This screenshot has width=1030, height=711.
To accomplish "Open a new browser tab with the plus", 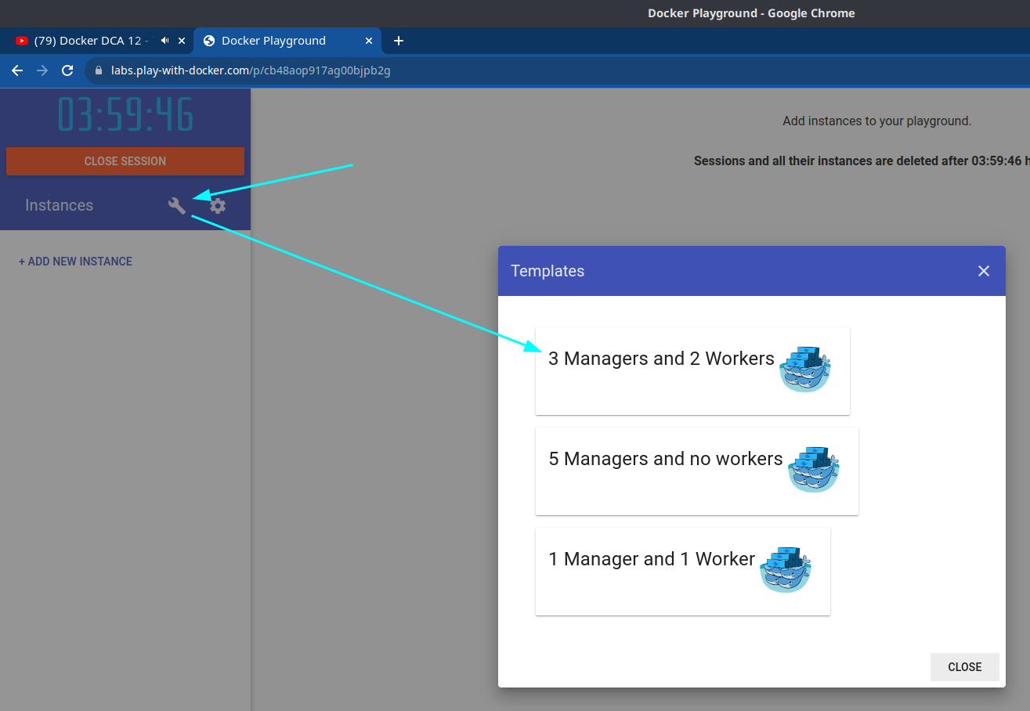I will pyautogui.click(x=399, y=40).
